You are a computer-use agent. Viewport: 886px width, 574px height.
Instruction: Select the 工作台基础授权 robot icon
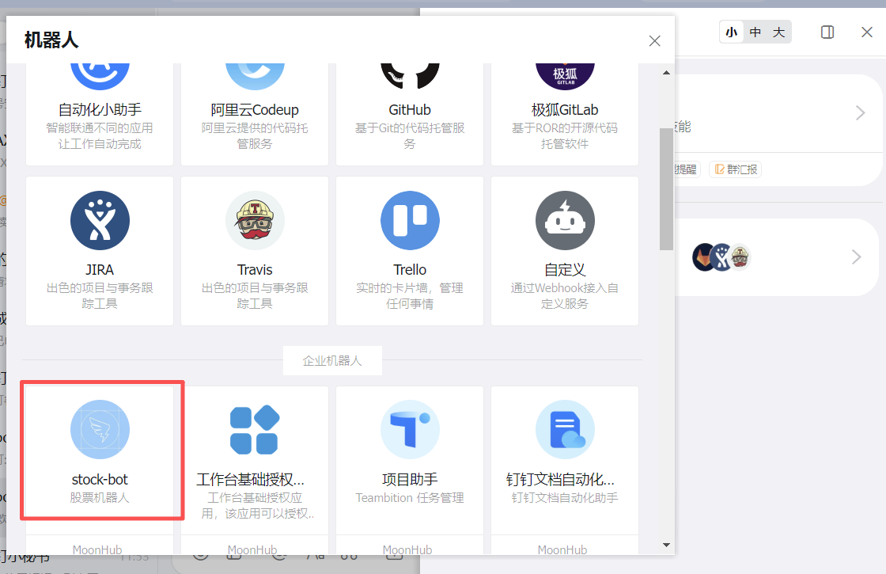255,430
